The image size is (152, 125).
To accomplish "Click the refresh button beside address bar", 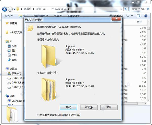I will pyautogui.click(x=126, y=9).
